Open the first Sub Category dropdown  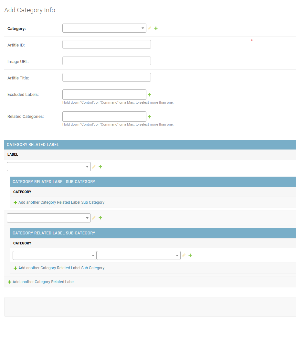[54, 255]
